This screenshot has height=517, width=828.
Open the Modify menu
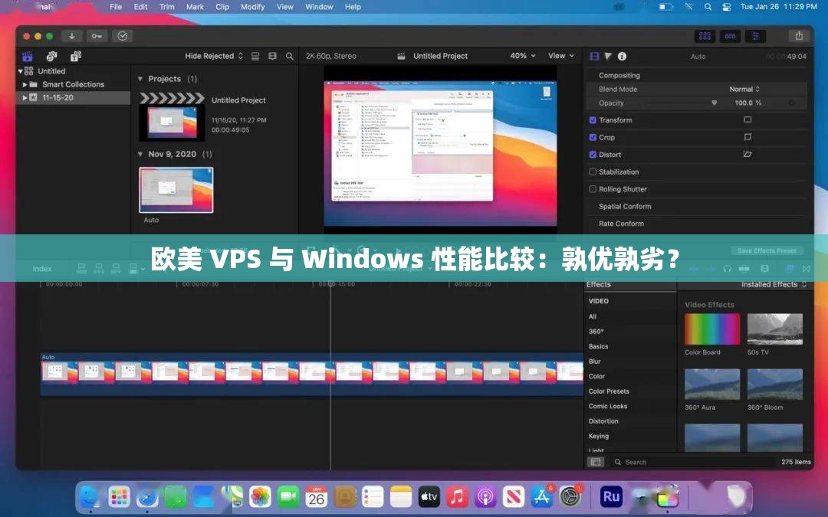(252, 7)
